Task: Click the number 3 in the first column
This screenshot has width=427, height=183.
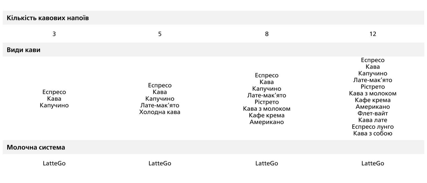Action: click(54, 34)
